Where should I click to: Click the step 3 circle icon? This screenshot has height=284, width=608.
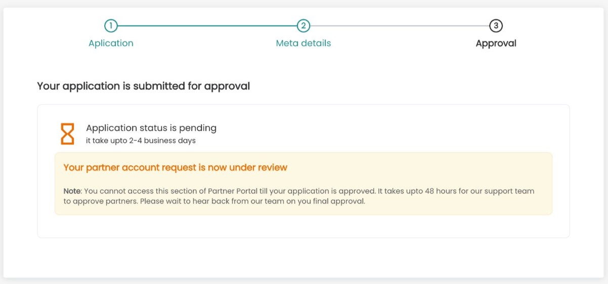[x=496, y=26]
